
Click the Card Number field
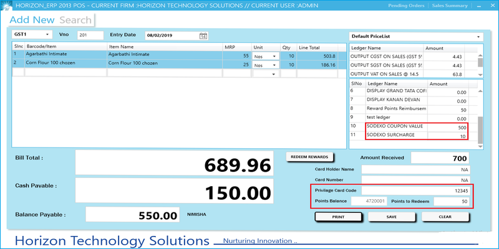[415, 180]
